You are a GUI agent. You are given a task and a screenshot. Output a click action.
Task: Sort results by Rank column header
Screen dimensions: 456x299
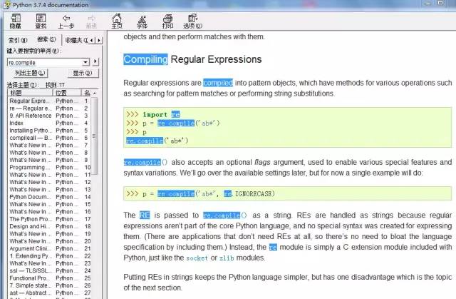tap(87, 93)
